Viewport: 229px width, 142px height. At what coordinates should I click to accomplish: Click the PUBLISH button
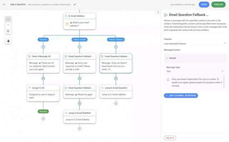218,5
